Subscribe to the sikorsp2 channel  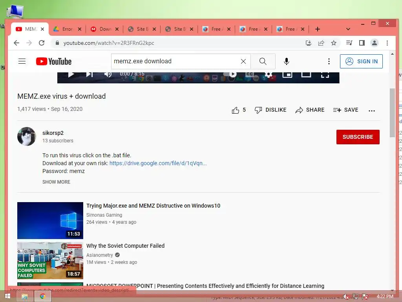point(358,137)
